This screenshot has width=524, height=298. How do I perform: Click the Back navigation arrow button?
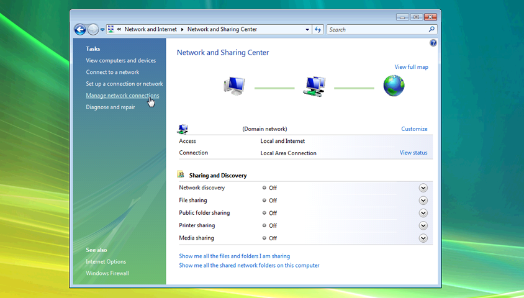79,29
